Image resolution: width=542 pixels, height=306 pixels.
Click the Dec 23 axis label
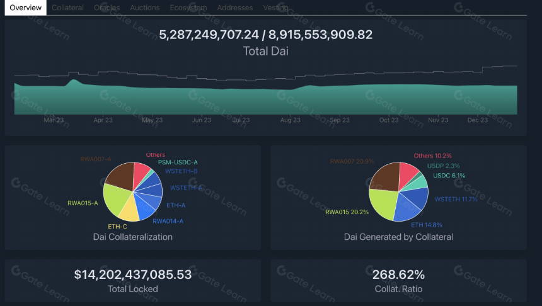[478, 120]
